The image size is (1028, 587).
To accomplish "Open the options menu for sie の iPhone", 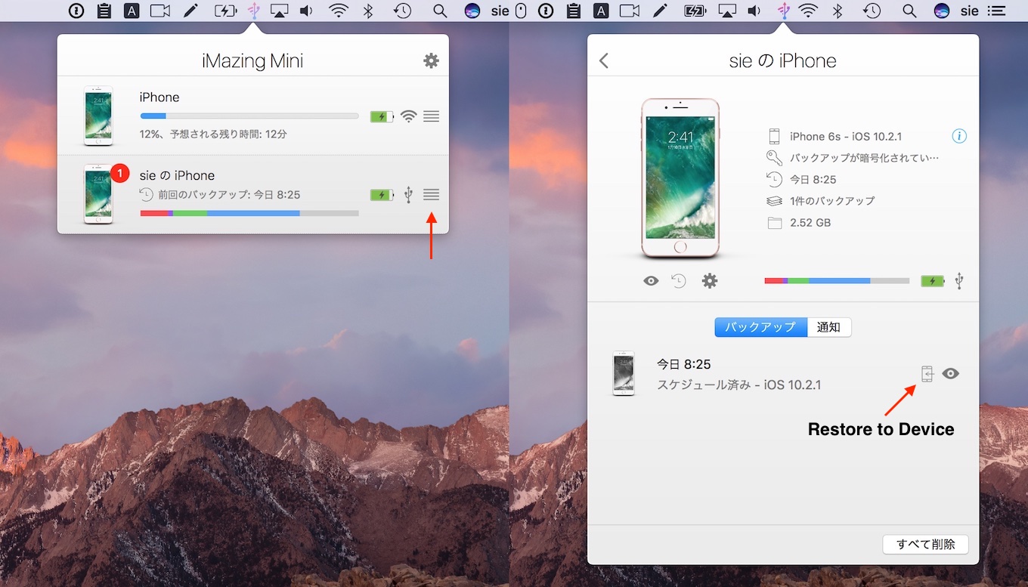I will click(x=431, y=194).
